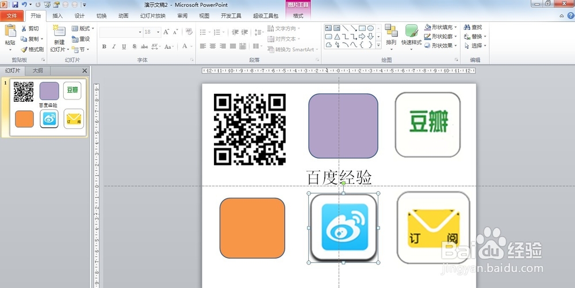
Task: Open the font name dropdown
Action: [140, 32]
